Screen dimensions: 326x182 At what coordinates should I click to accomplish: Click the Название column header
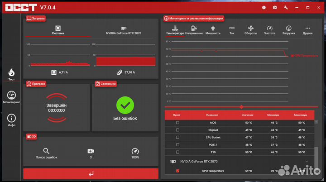pyautogui.click(x=212, y=115)
